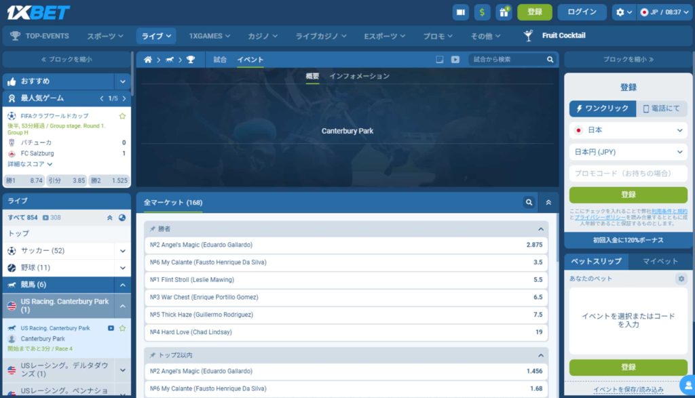The image size is (695, 398).
Task: Open the JP language and time selector
Action: [x=664, y=12]
